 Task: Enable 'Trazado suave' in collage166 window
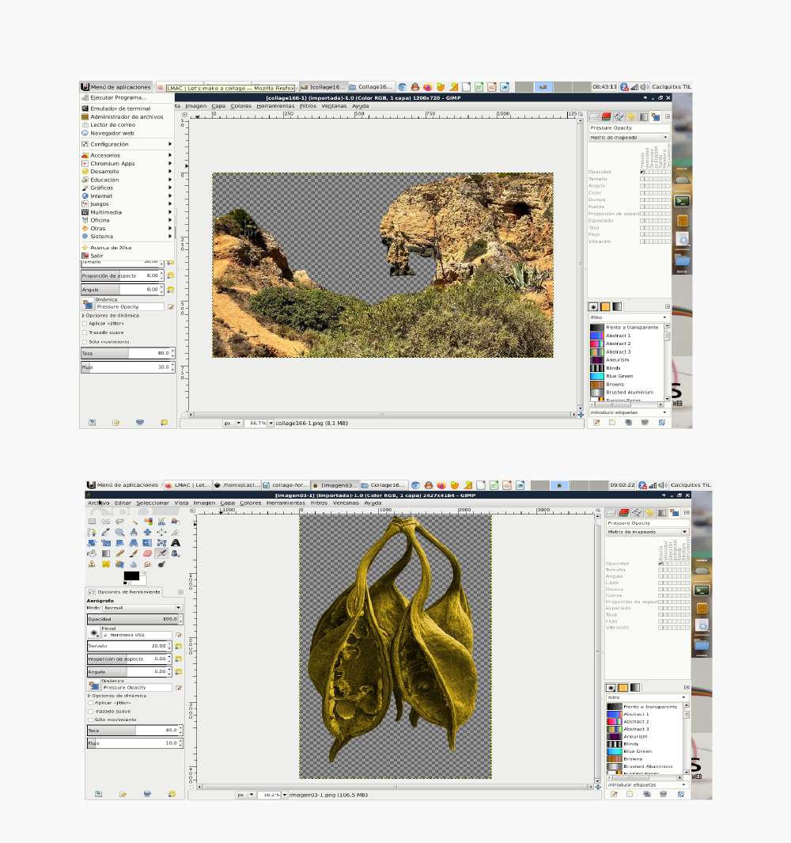click(x=85, y=332)
